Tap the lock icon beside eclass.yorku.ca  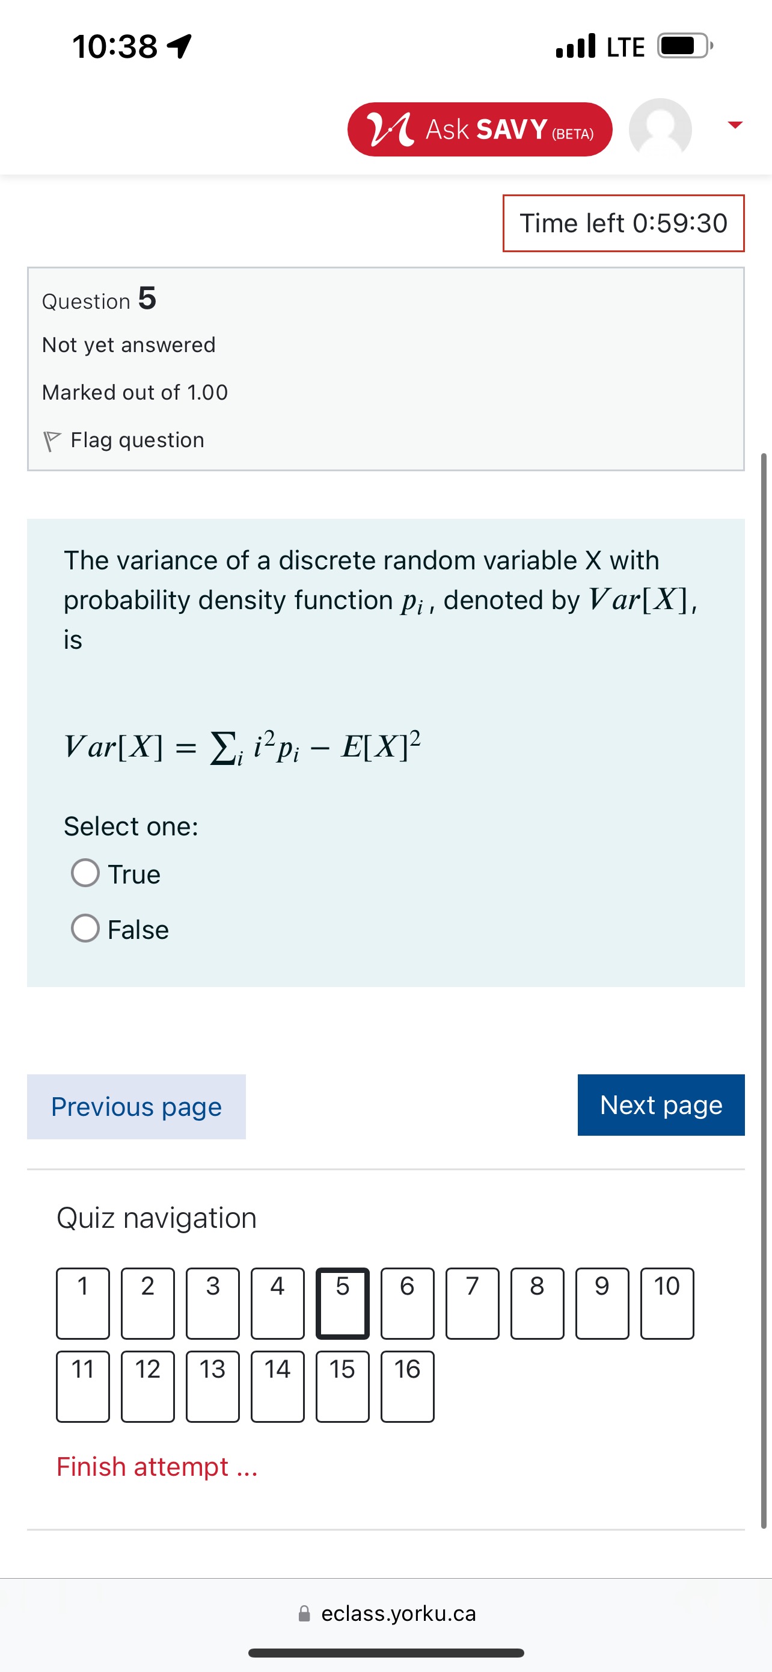coord(304,1614)
